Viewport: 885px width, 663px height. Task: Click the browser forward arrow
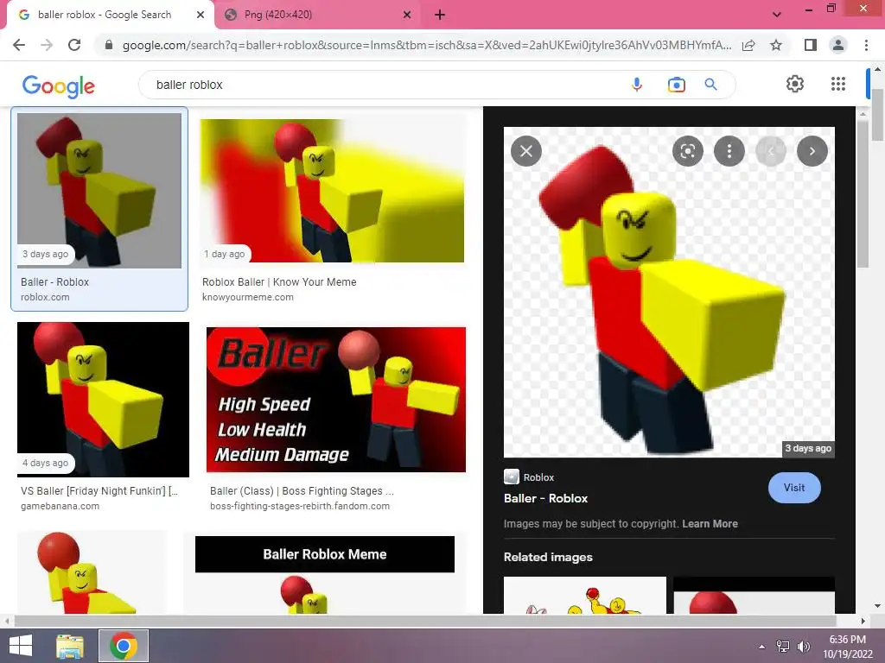[x=47, y=45]
